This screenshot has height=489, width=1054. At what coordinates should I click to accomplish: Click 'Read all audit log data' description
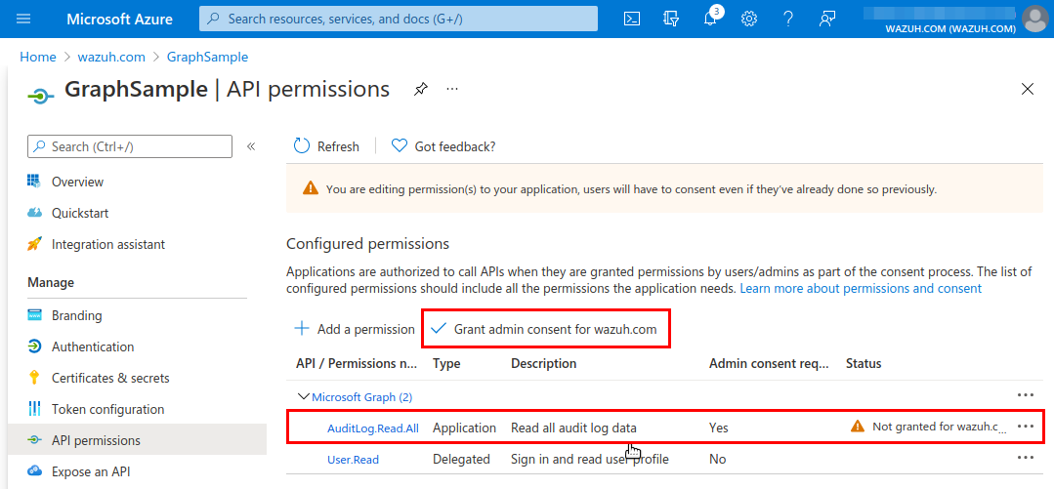point(573,428)
